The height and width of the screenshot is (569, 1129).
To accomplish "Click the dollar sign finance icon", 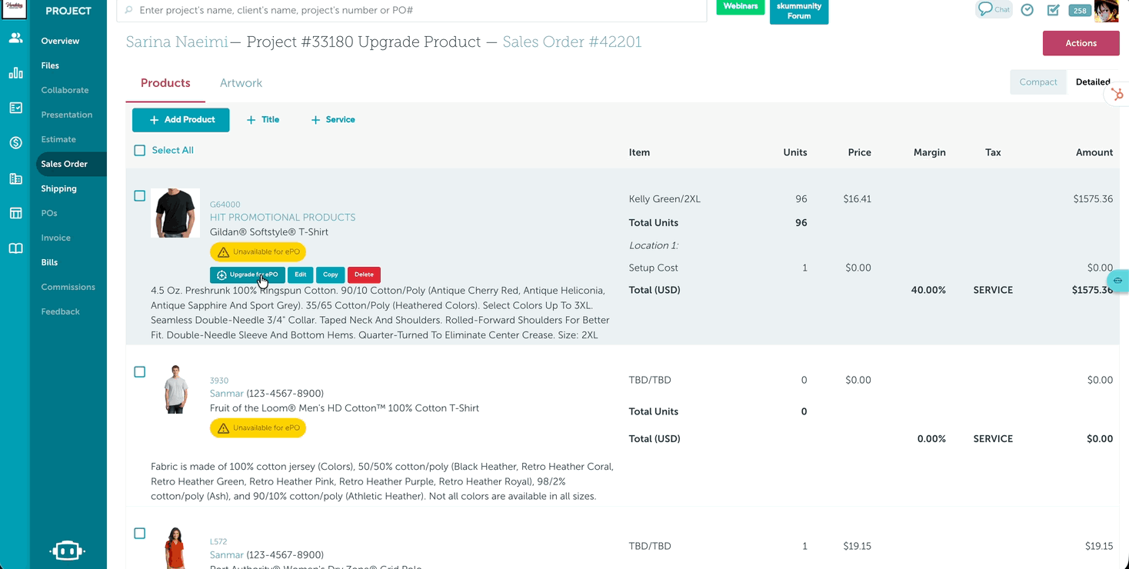I will click(x=15, y=143).
